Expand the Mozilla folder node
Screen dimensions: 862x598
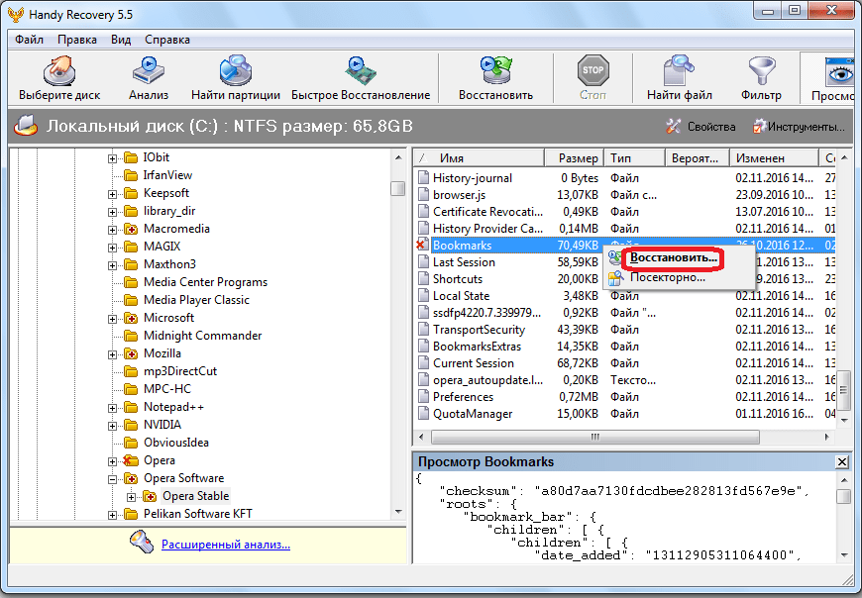coord(114,353)
